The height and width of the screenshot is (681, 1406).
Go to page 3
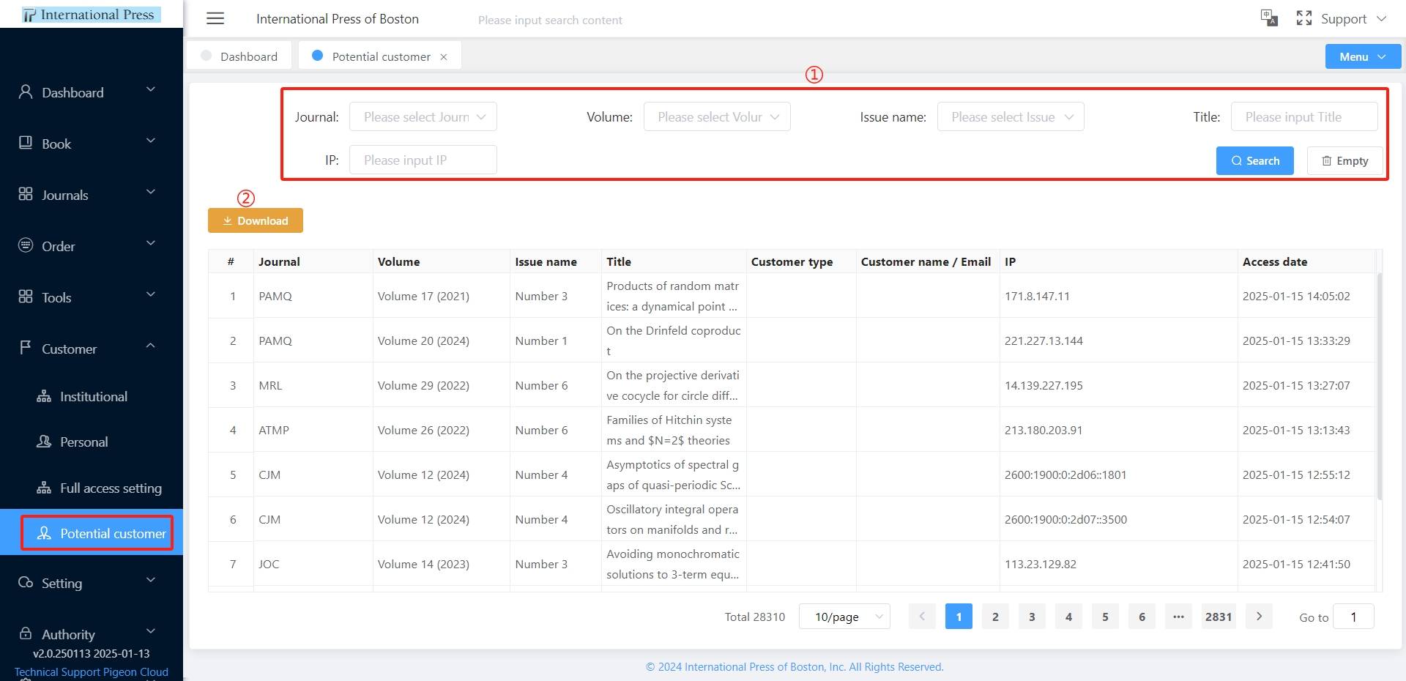click(1032, 617)
